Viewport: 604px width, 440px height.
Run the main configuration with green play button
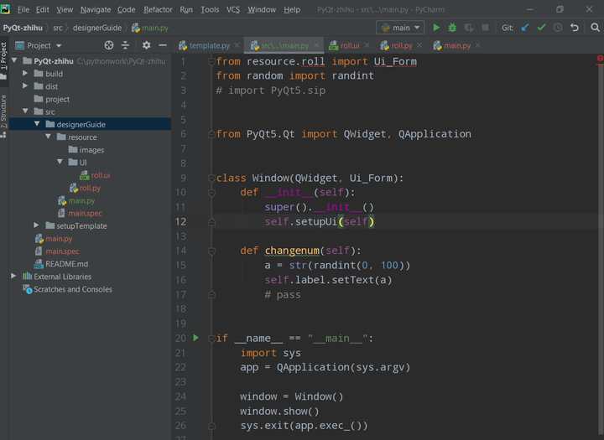coord(436,28)
